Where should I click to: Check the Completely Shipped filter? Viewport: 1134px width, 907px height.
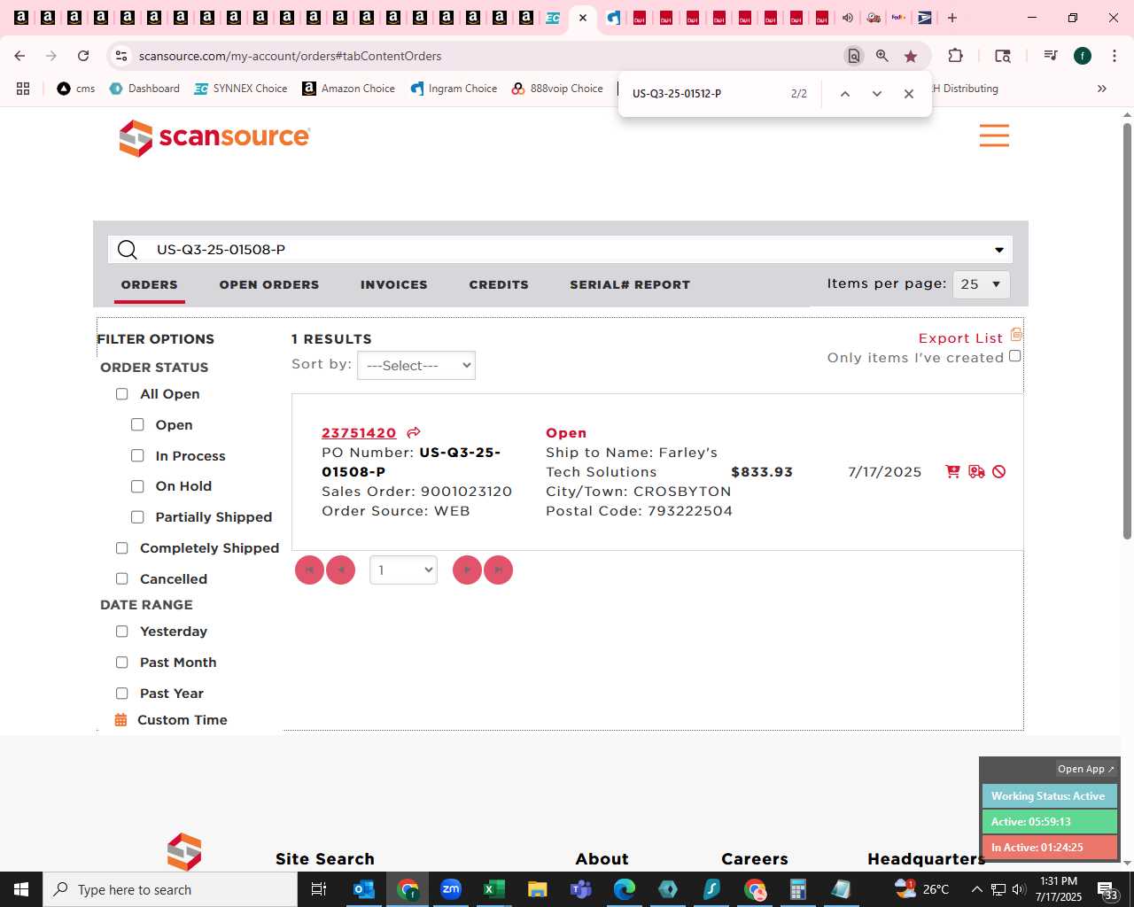pos(122,548)
